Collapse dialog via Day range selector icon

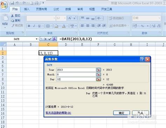point(98,79)
